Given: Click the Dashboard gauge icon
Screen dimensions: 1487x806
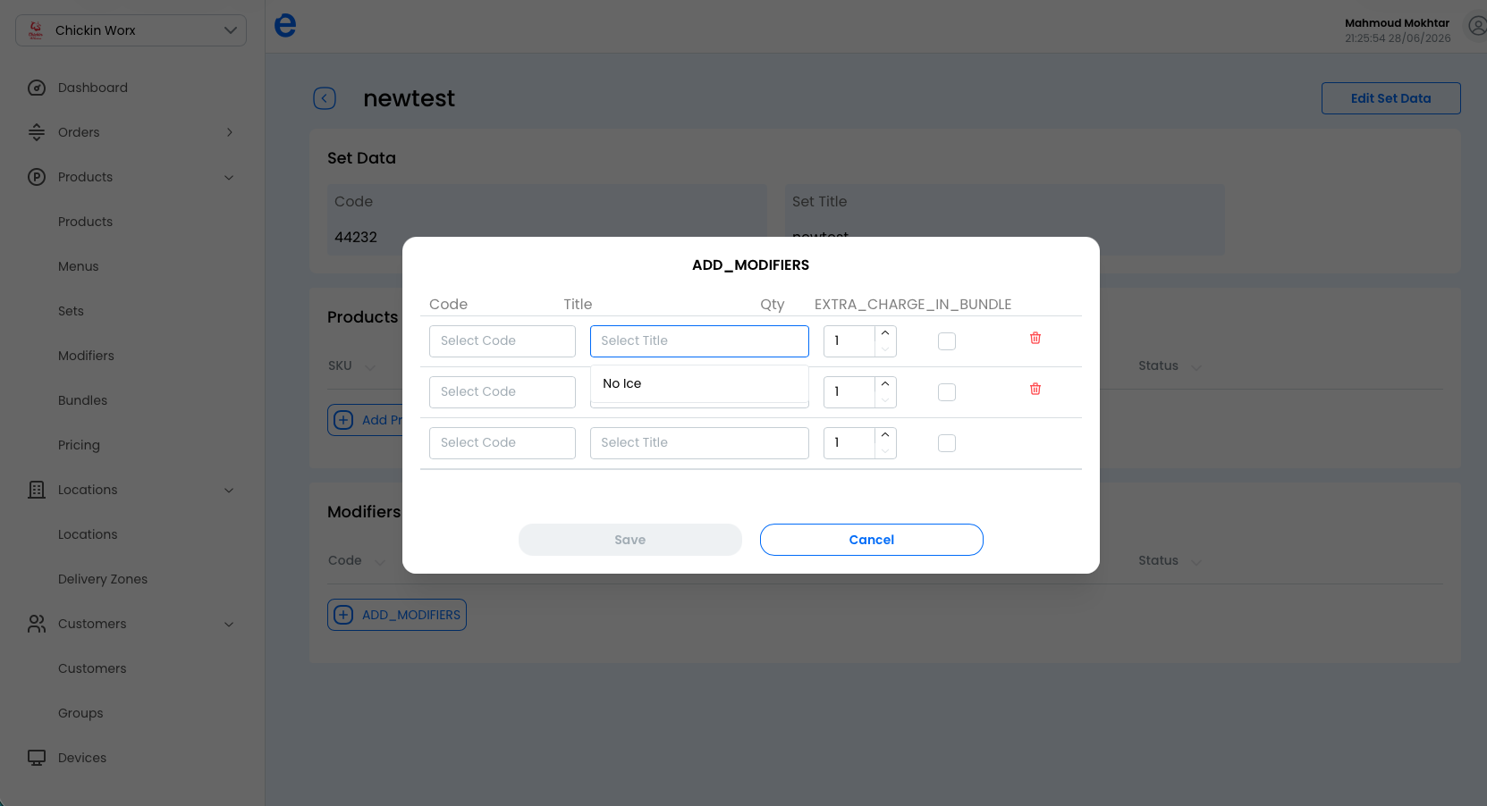Looking at the screenshot, I should point(37,88).
